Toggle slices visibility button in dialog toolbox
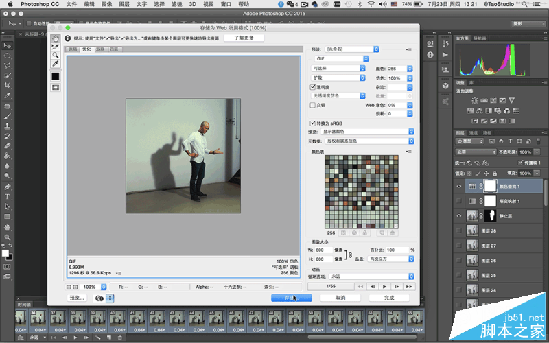Screen dimensions: 549x343 56,88
